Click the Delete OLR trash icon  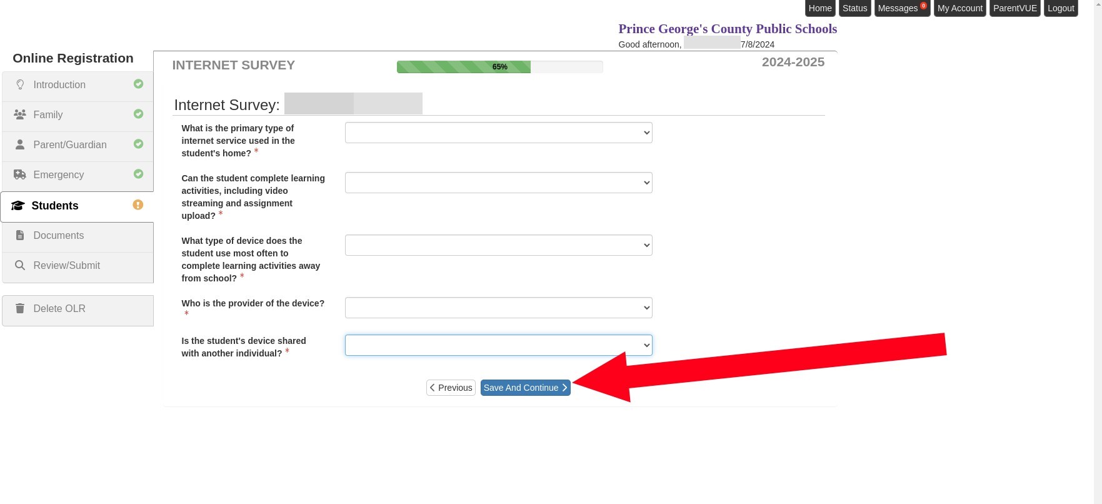(20, 308)
